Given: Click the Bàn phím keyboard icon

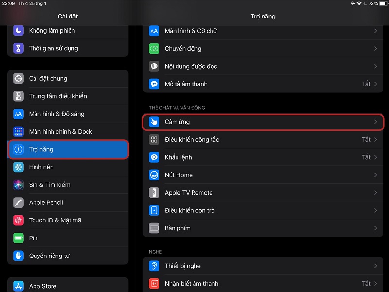Looking at the screenshot, I should click(x=154, y=228).
